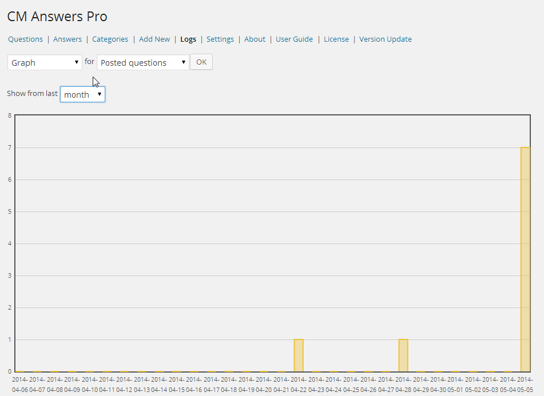544x396 pixels.
Task: Click the bar for 2014-04-22
Action: (299, 355)
